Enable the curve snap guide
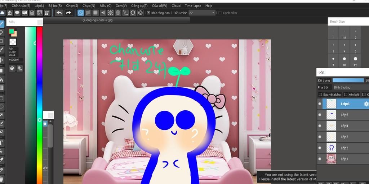This screenshot has height=184, width=369. coord(125,13)
